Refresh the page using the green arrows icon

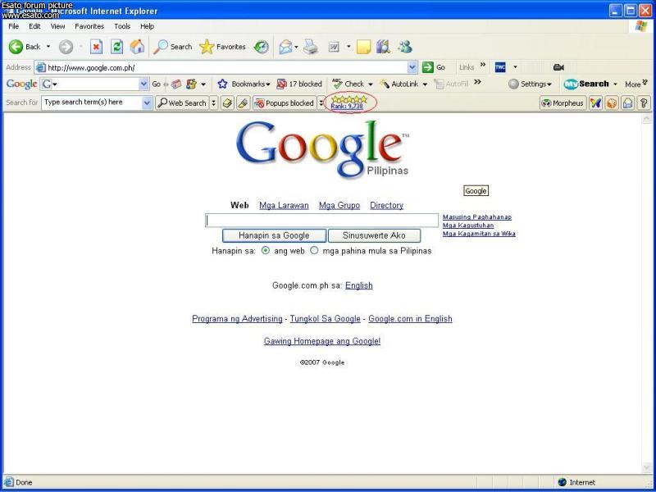(116, 47)
